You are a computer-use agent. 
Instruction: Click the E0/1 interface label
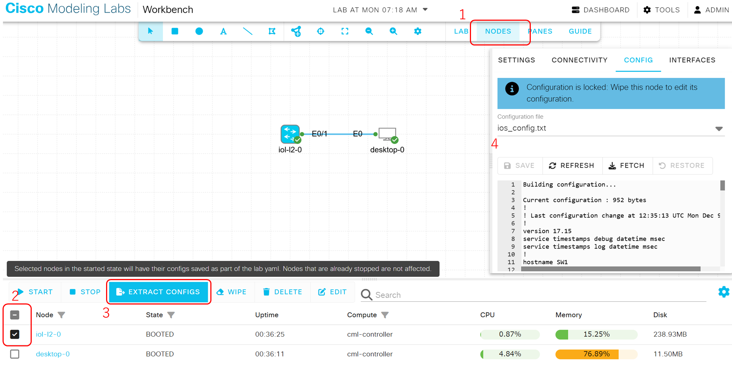(320, 134)
